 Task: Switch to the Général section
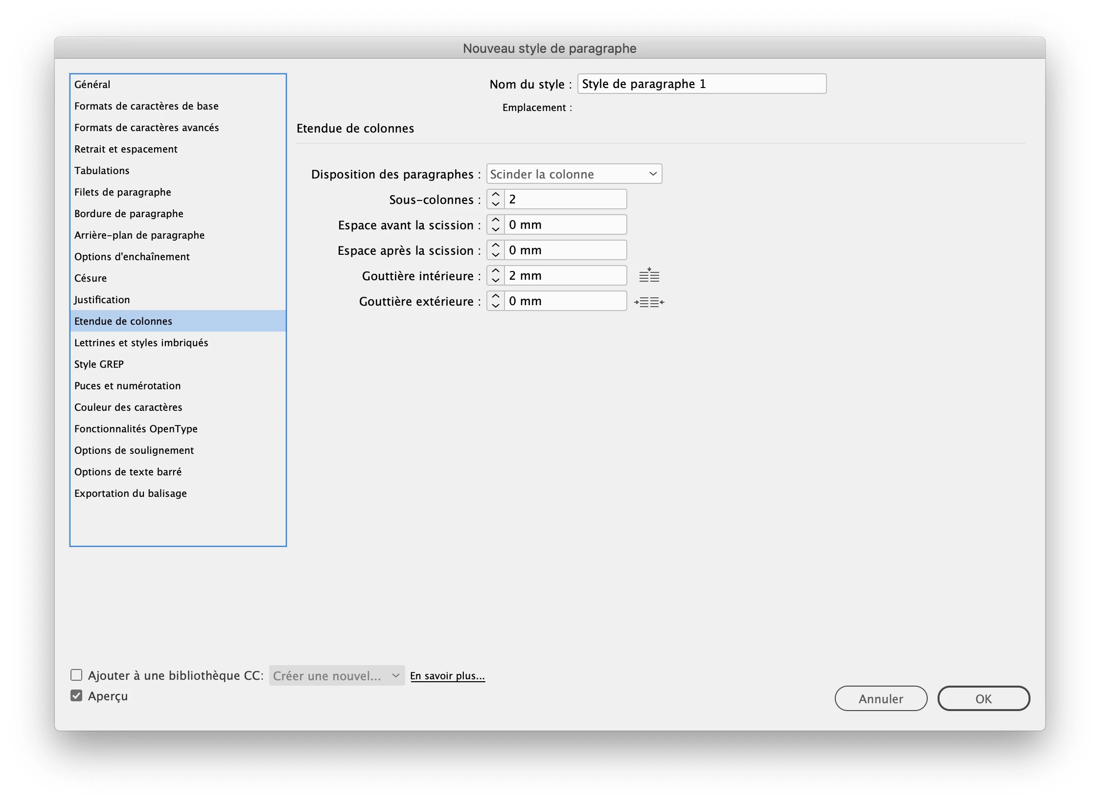click(x=92, y=85)
